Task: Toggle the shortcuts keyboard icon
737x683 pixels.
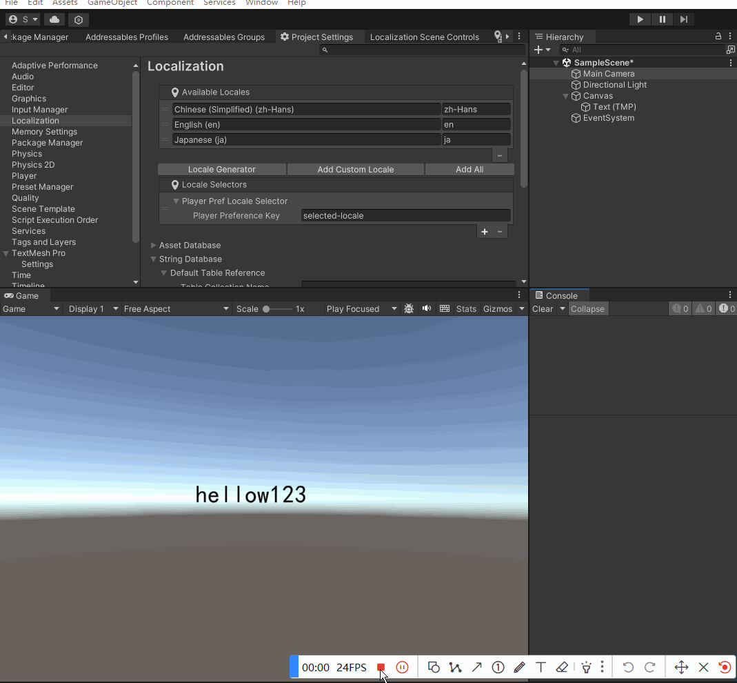Action: pos(444,308)
